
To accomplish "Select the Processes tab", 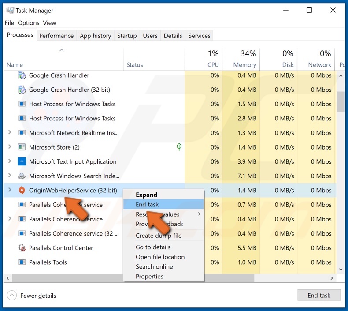I will click(20, 35).
